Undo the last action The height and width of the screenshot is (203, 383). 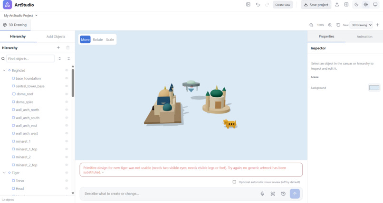[x=258, y=5]
